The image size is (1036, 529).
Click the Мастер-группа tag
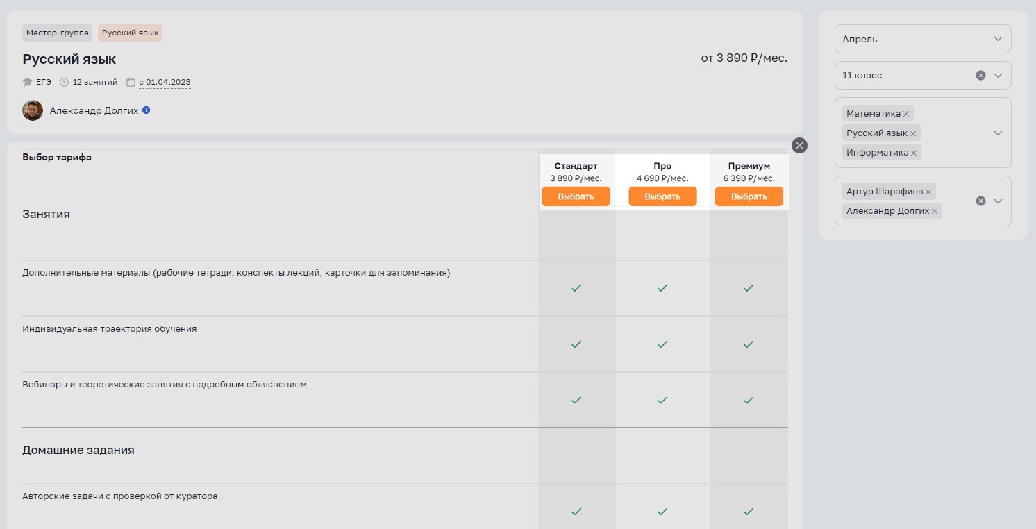[57, 33]
